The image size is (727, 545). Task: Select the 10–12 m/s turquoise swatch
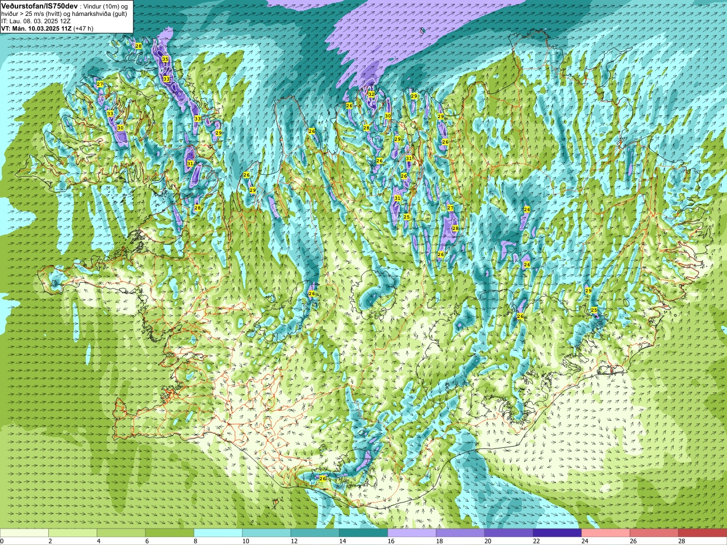[266, 533]
